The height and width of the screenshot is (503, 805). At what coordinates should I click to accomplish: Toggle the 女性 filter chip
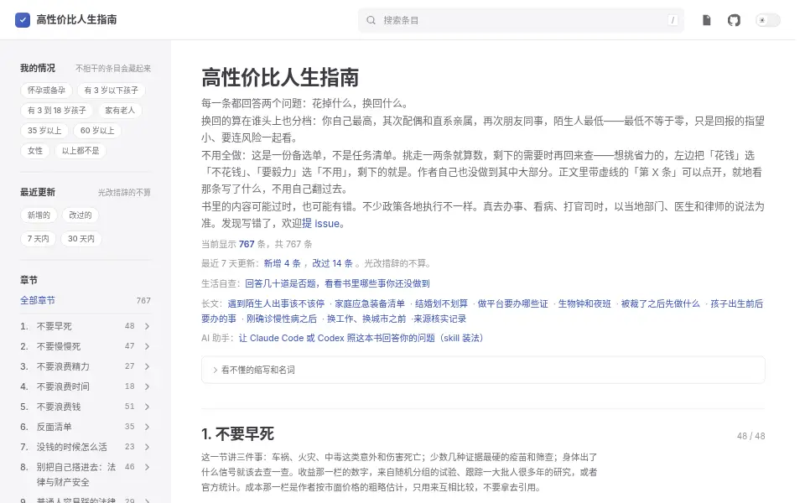pyautogui.click(x=35, y=150)
